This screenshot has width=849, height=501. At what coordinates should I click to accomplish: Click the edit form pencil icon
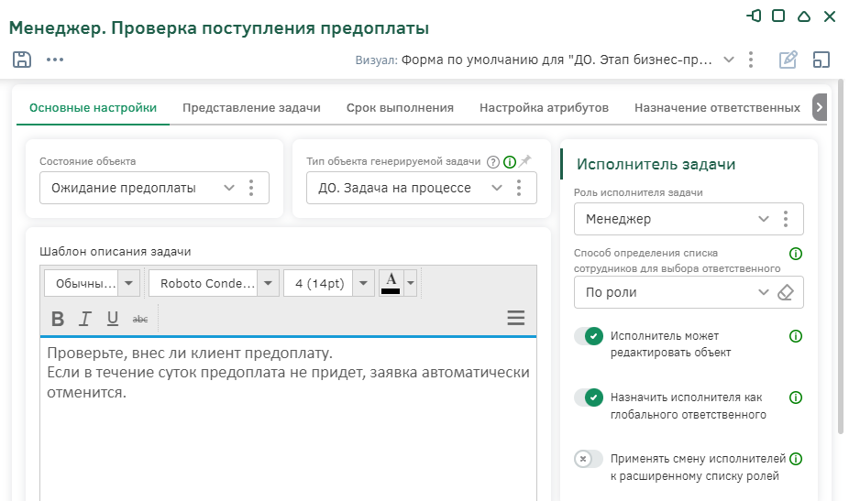788,60
